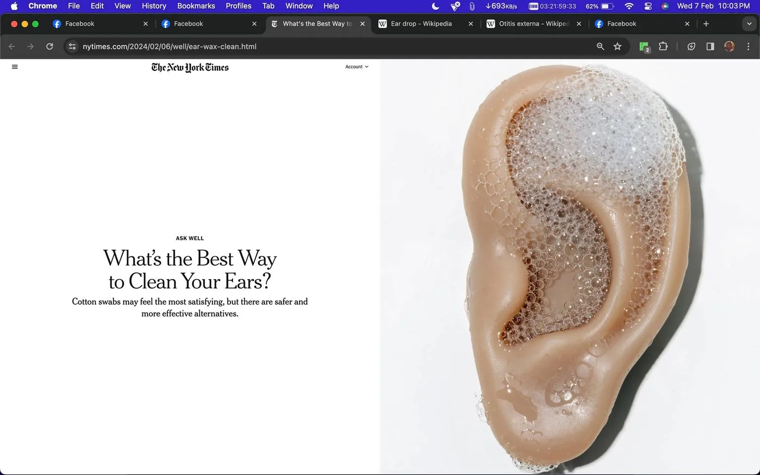
Task: Bookmark this page using the star icon
Action: (617, 46)
